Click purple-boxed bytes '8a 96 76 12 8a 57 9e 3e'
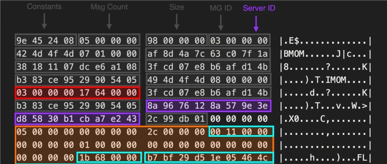 (209, 106)
